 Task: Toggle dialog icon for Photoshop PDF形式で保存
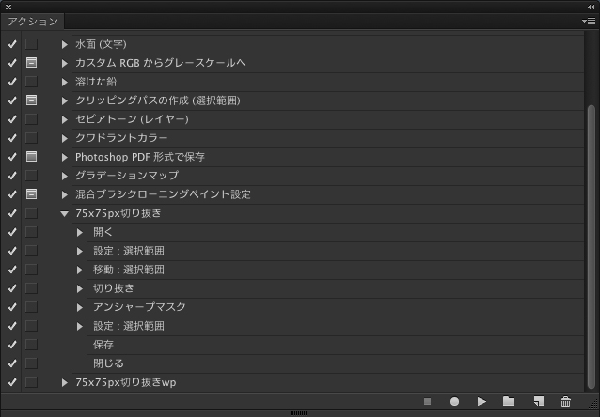31,157
